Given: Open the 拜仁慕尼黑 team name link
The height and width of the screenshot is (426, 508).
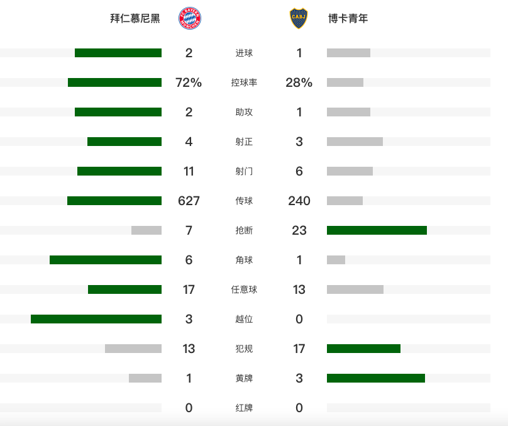Looking at the screenshot, I should point(135,18).
